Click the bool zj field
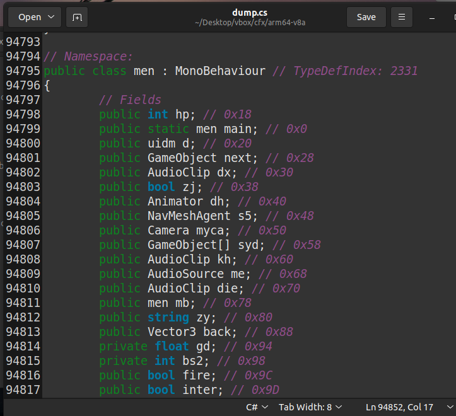This screenshot has height=416, width=456. click(175, 187)
